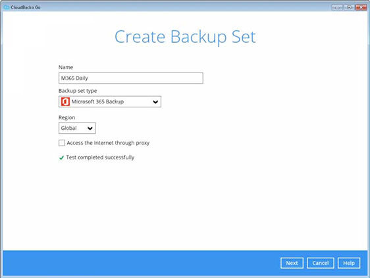Open Help for this wizard
Viewport: 370px width, 278px height.
click(x=349, y=263)
